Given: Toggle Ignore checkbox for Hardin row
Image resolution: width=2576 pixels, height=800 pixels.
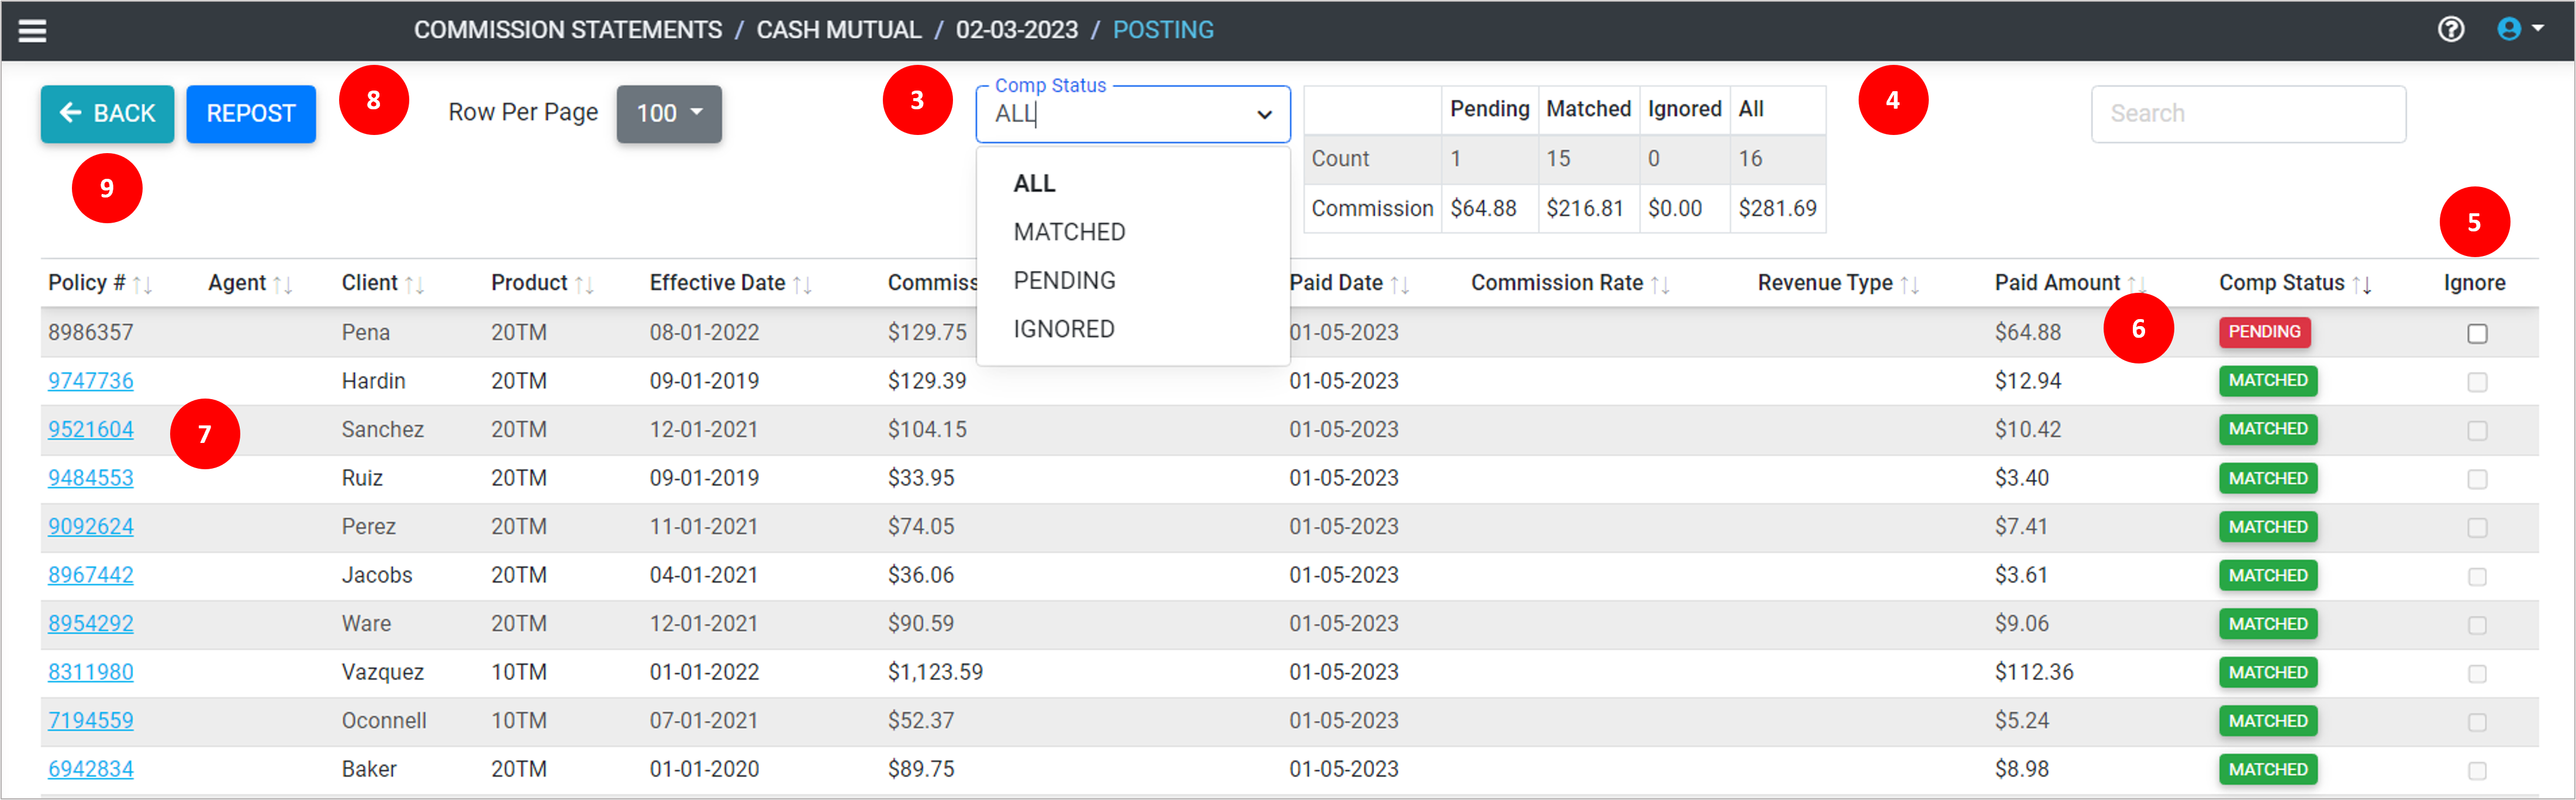Looking at the screenshot, I should 2477,382.
